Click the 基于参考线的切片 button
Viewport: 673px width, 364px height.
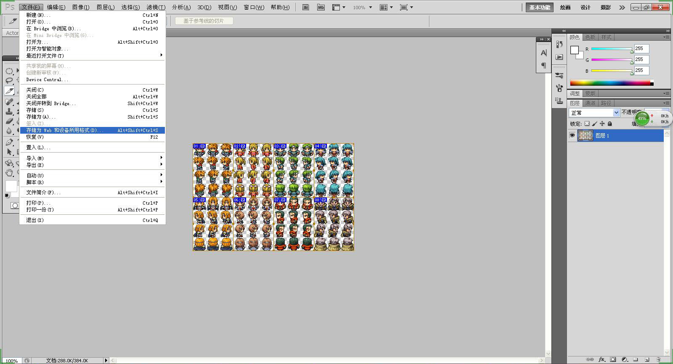204,21
